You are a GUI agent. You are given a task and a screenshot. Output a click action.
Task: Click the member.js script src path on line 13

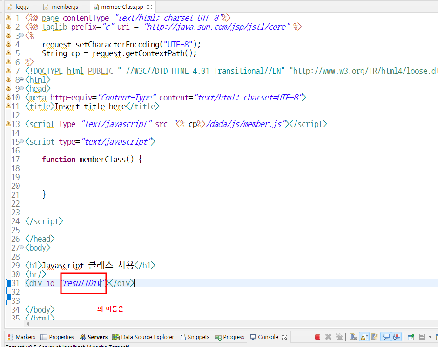(231, 124)
